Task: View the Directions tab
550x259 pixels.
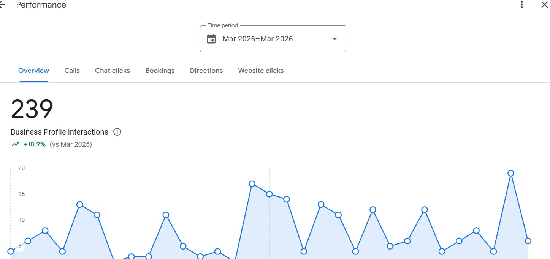Action: pyautogui.click(x=206, y=71)
